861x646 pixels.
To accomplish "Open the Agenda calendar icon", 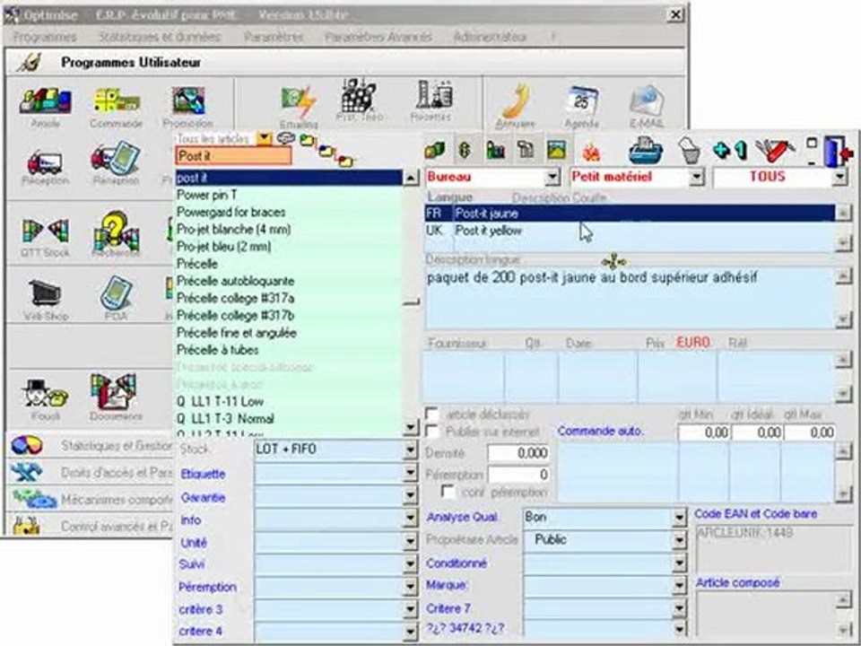I will pos(582,101).
